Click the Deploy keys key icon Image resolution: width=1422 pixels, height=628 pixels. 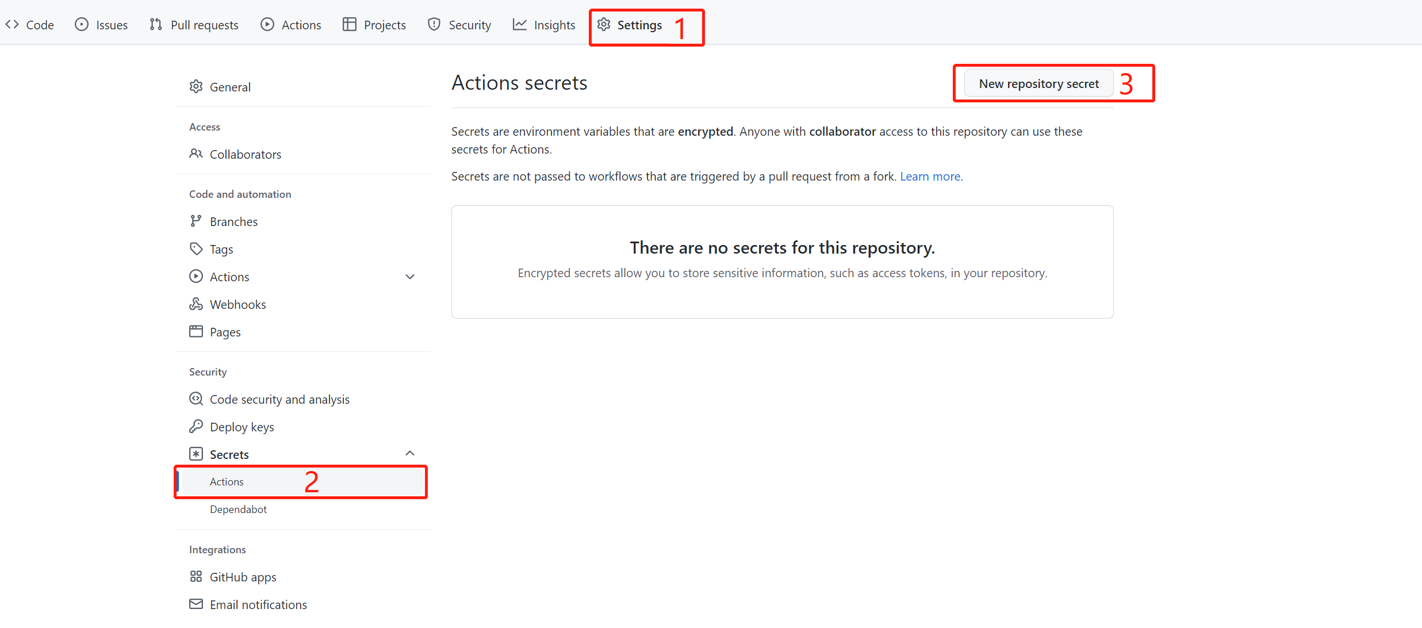[x=196, y=426]
